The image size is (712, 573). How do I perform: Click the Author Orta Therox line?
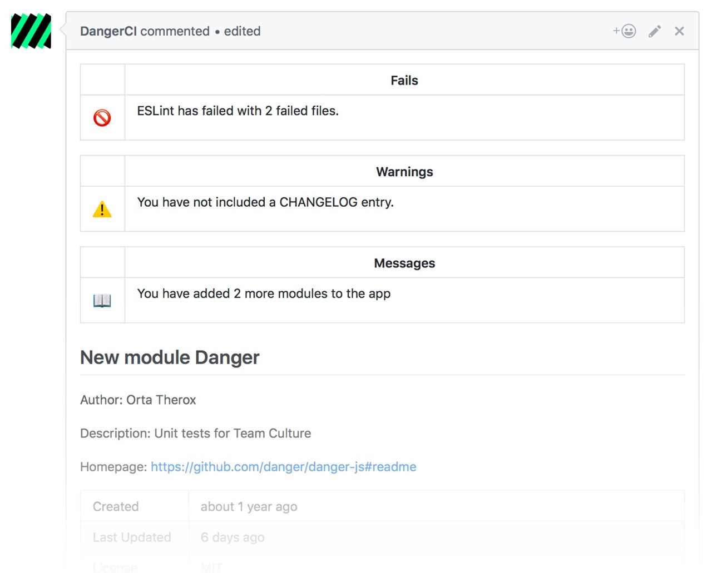[138, 400]
